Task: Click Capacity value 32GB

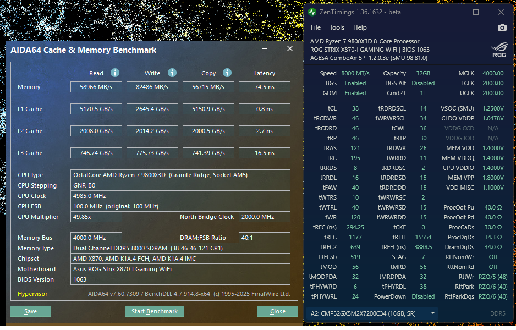Action: tap(423, 73)
